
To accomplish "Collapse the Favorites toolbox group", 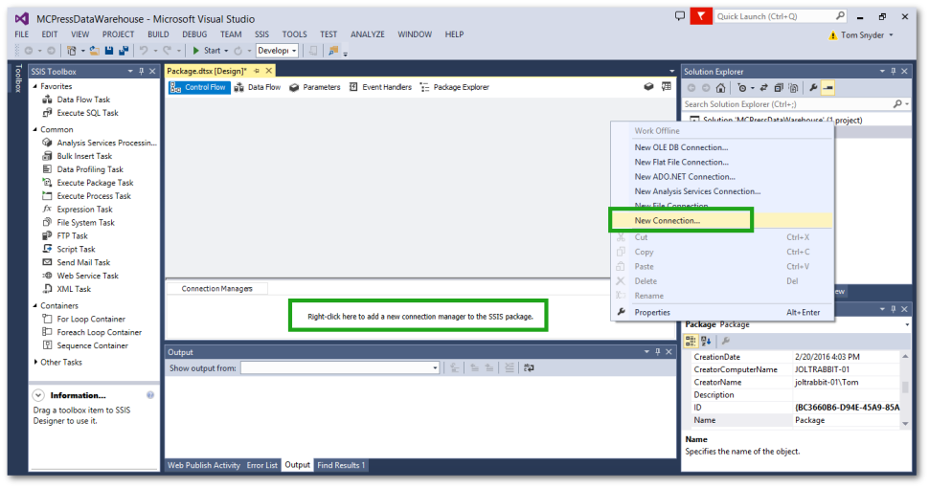I will point(34,86).
